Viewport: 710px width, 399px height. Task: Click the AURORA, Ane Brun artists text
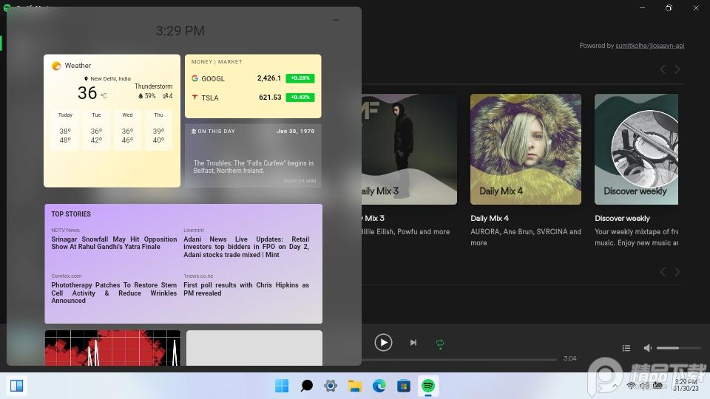point(526,237)
